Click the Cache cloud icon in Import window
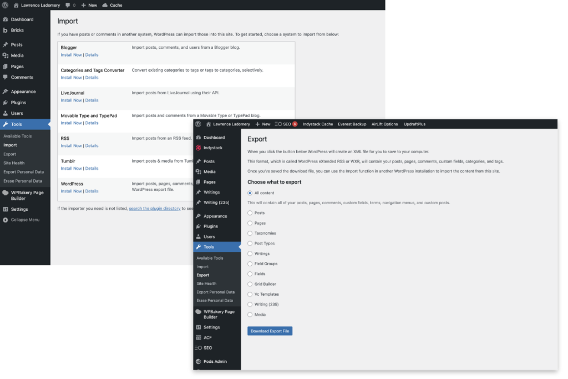This screenshot has width=568, height=379. (105, 5)
